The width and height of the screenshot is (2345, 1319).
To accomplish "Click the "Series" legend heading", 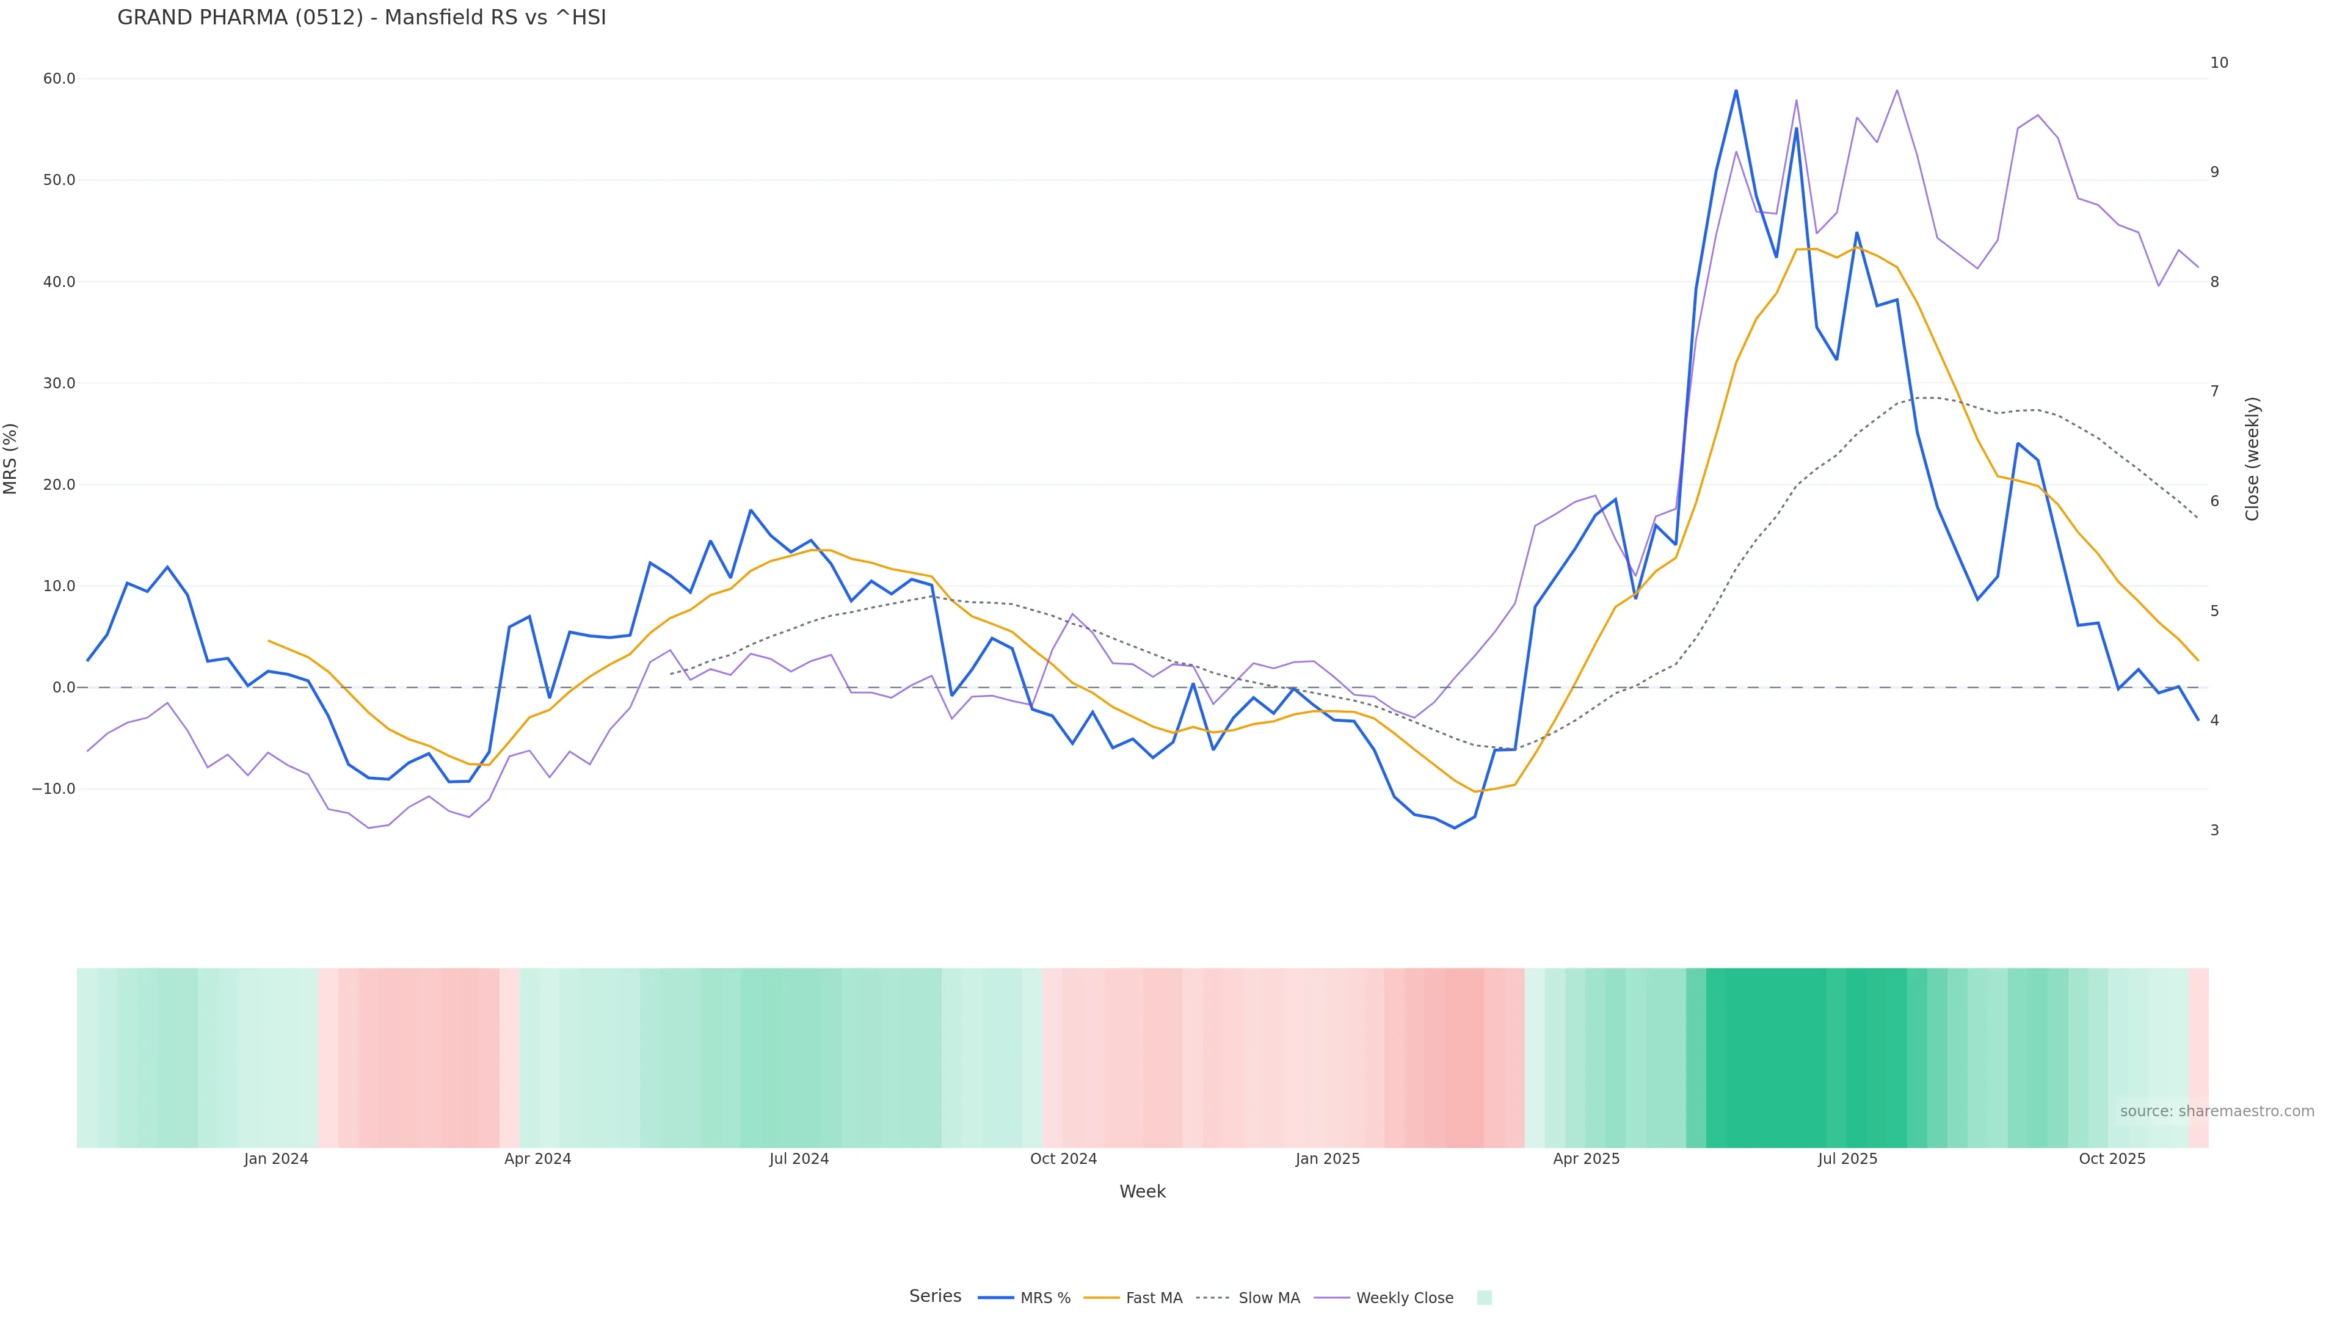I will tap(935, 1296).
